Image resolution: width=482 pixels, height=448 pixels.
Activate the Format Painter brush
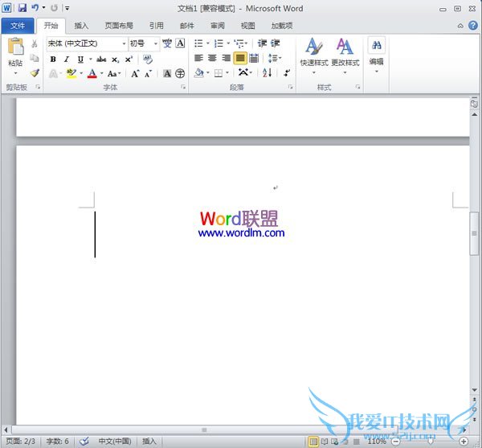pyautogui.click(x=35, y=73)
